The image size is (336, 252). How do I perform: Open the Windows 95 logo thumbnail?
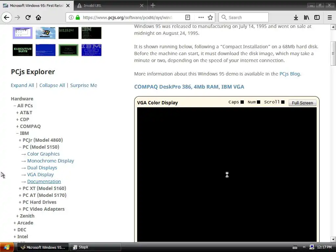(45, 33)
